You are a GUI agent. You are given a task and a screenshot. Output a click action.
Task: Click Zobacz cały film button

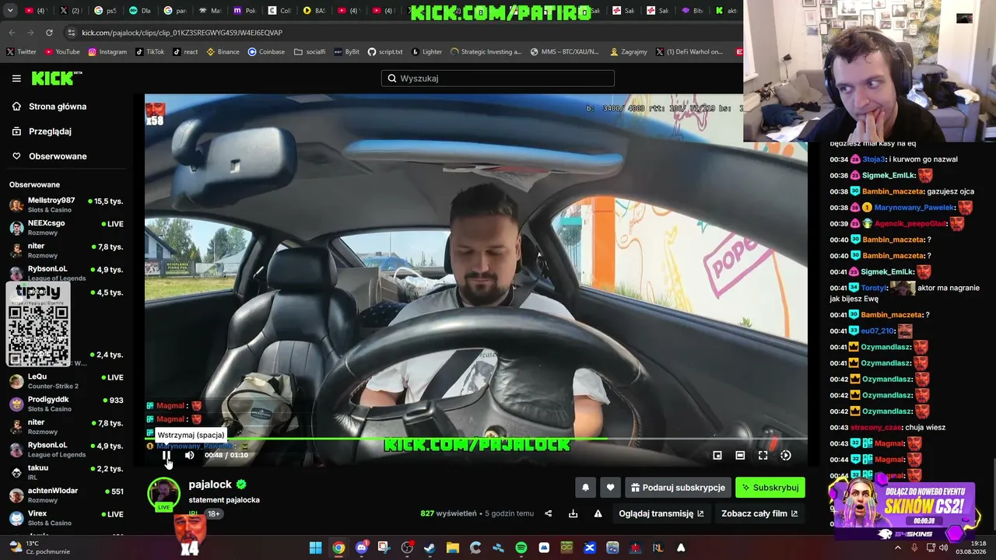point(759,513)
